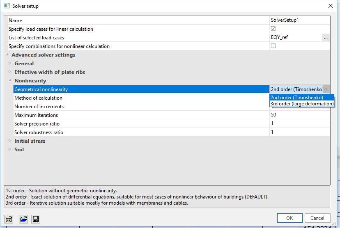Image resolution: width=340 pixels, height=228 pixels.
Task: Collapse the Nonlinearity section
Action: pos(10,81)
